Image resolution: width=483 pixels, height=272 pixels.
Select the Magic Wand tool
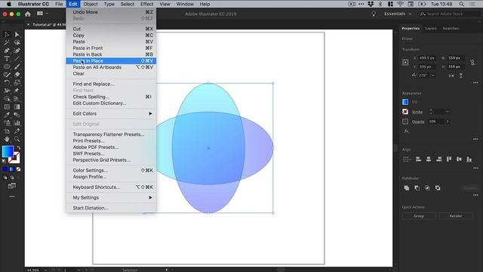7,42
